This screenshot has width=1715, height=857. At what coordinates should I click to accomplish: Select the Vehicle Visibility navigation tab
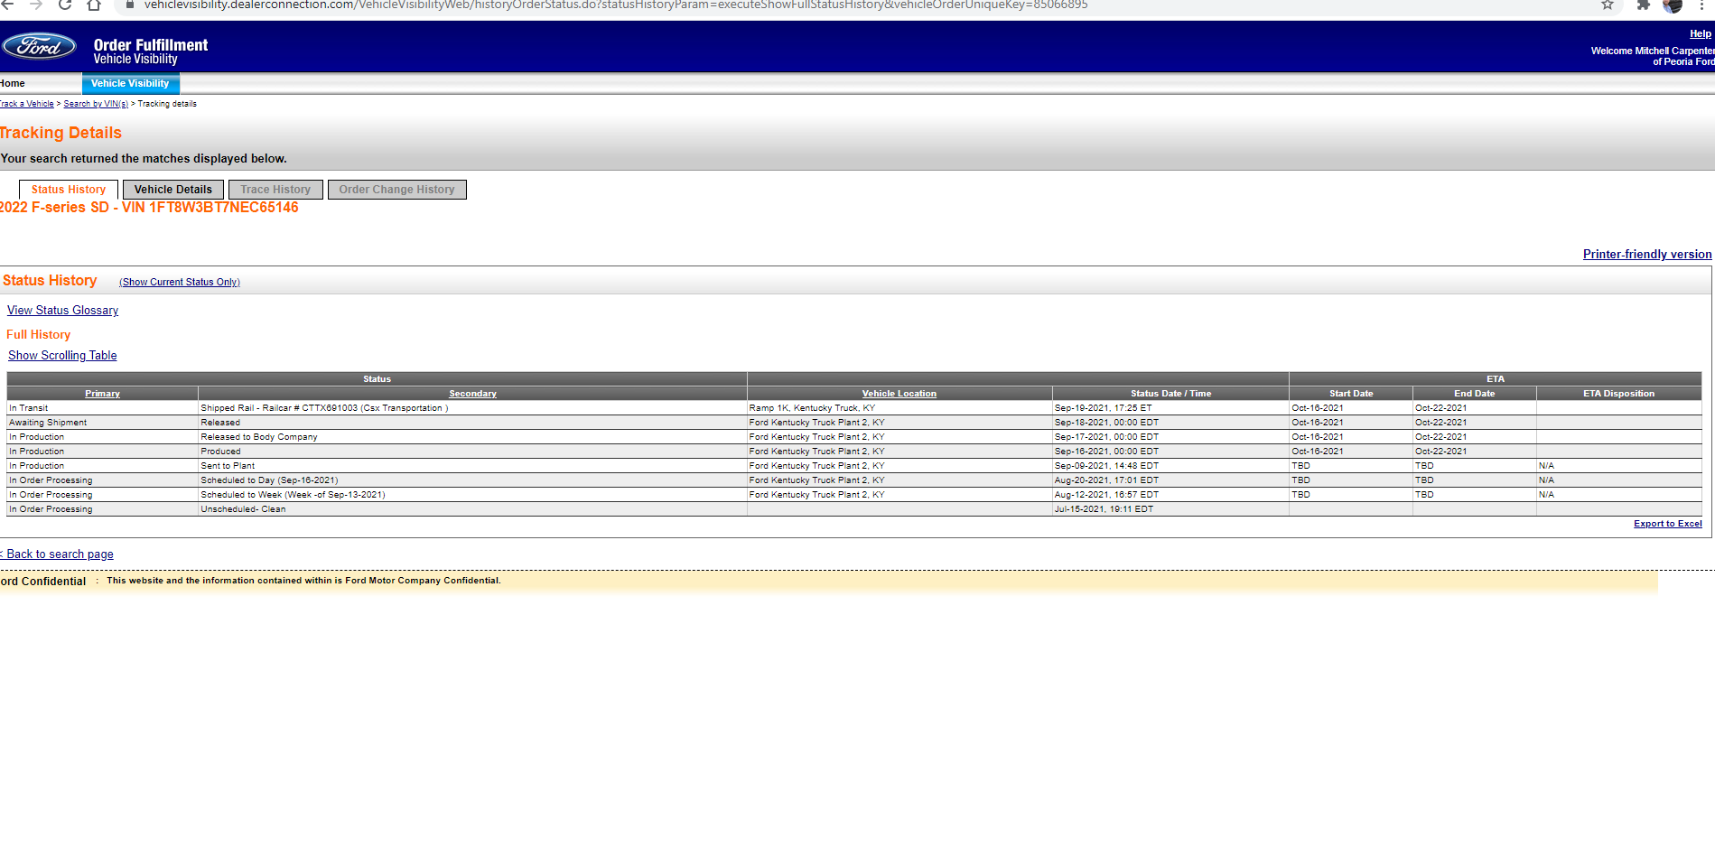click(x=130, y=83)
